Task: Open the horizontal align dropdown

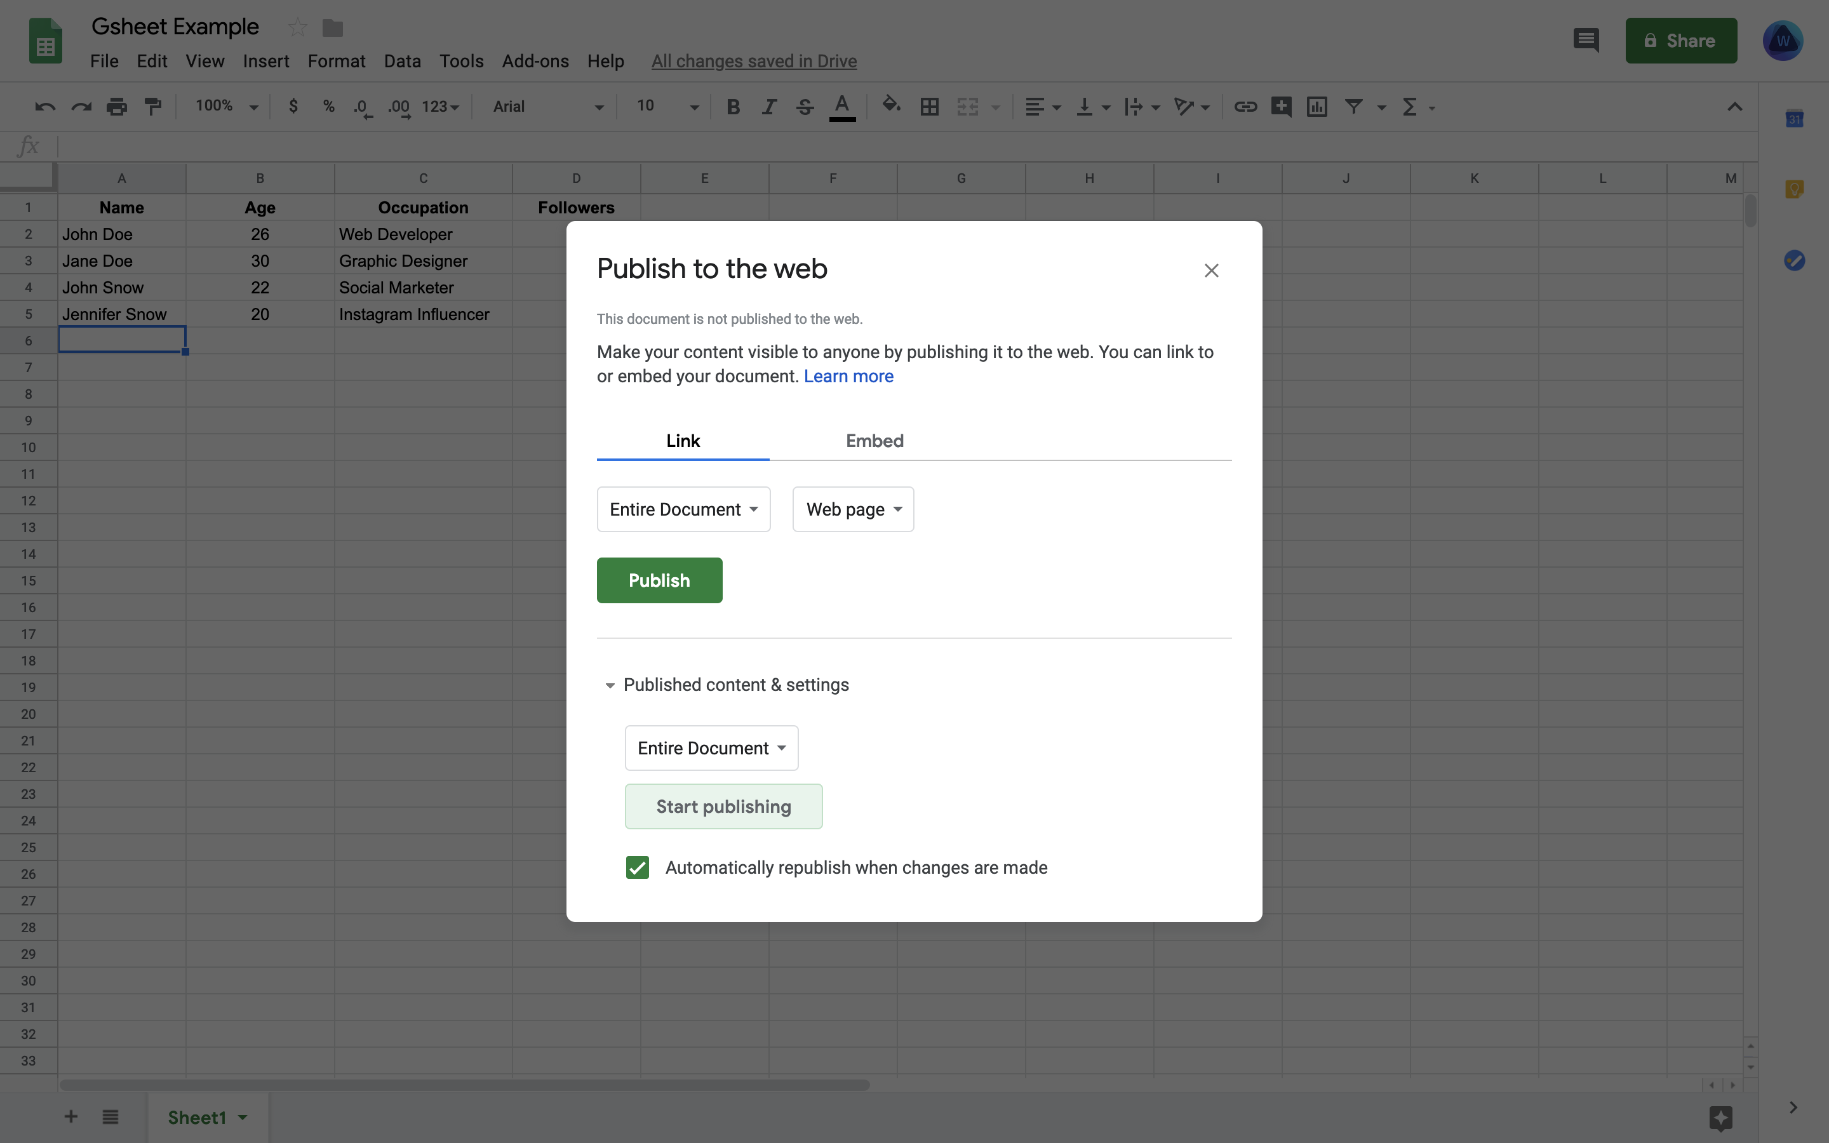Action: pos(1043,107)
